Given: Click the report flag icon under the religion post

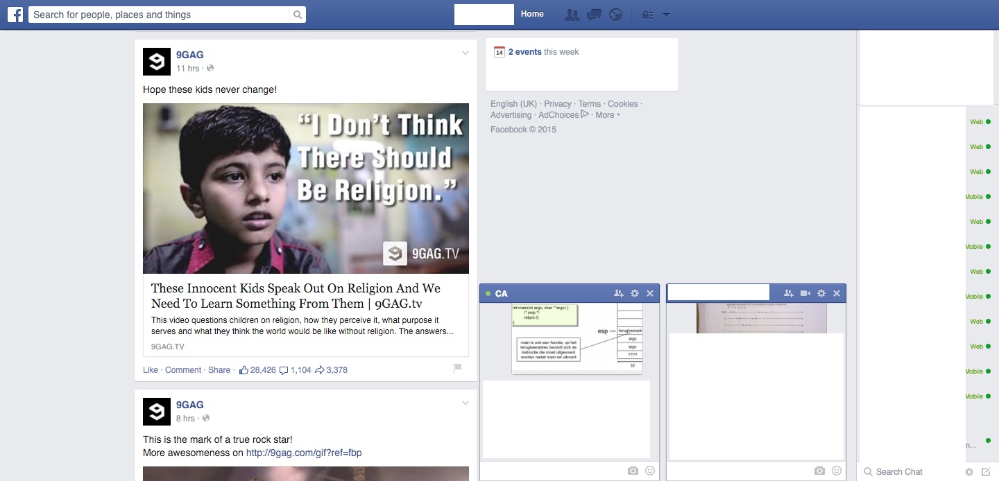Looking at the screenshot, I should (x=457, y=369).
